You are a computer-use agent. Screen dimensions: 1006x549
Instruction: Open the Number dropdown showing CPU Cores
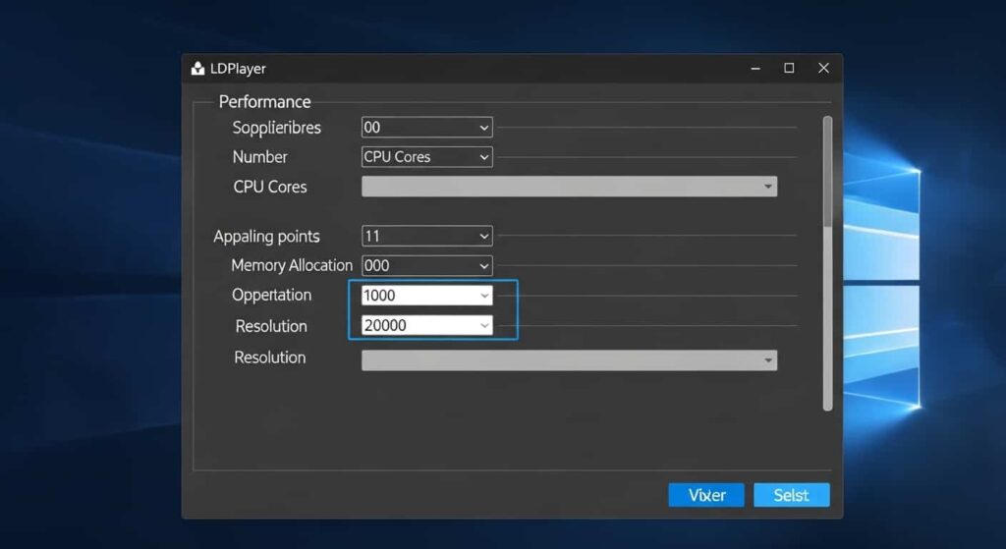(426, 157)
